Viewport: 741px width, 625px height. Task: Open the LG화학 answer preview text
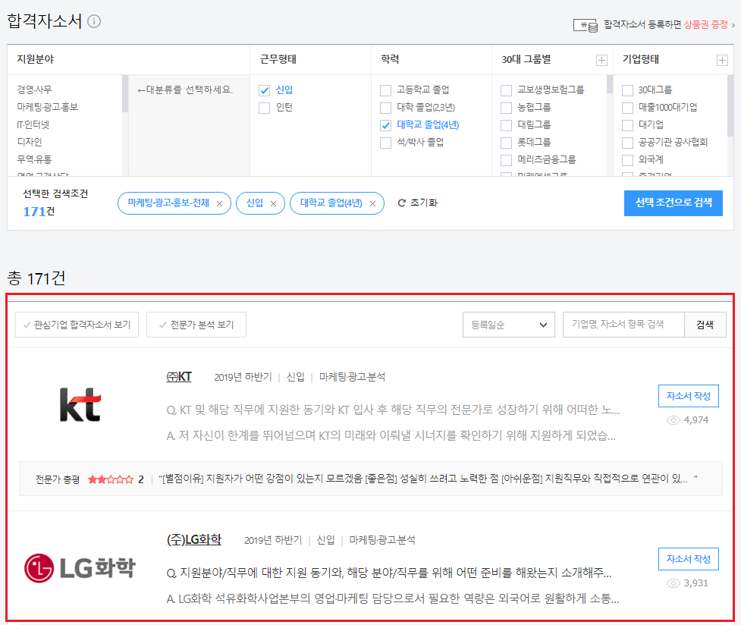coord(393,599)
